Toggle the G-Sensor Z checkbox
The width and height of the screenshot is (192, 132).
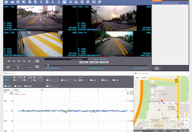point(34,77)
